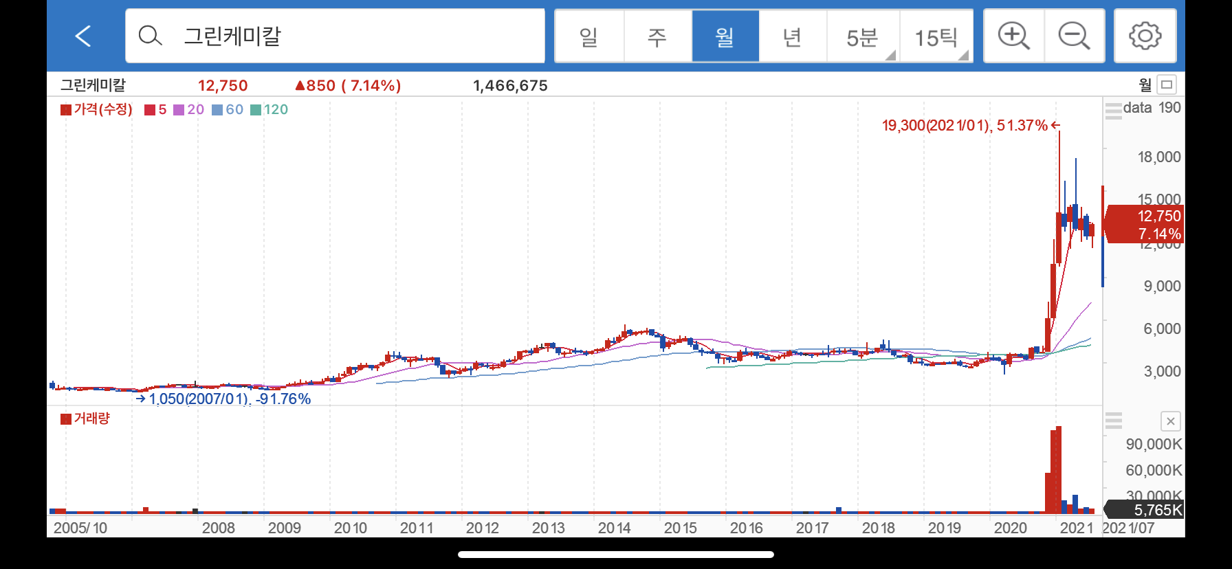Select the 주 weekly period tab
Screen dimensions: 1232x569
click(x=657, y=36)
